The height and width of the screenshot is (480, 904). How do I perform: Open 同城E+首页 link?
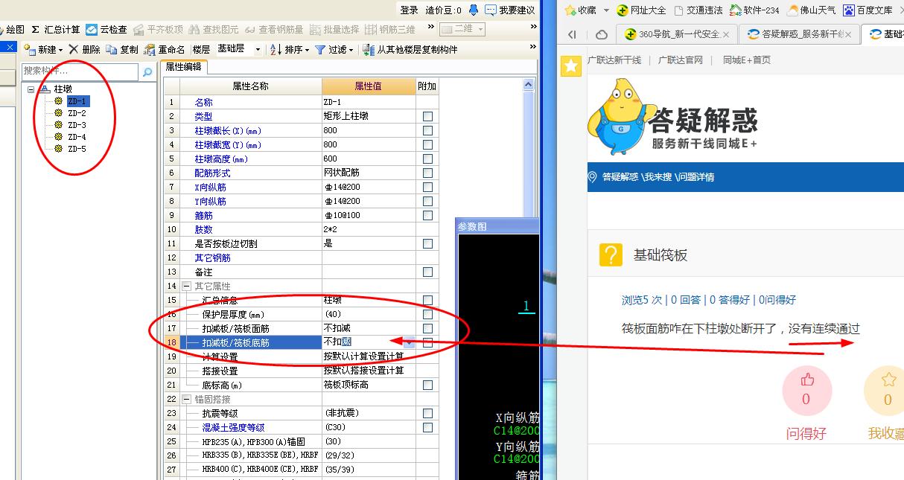[x=747, y=60]
